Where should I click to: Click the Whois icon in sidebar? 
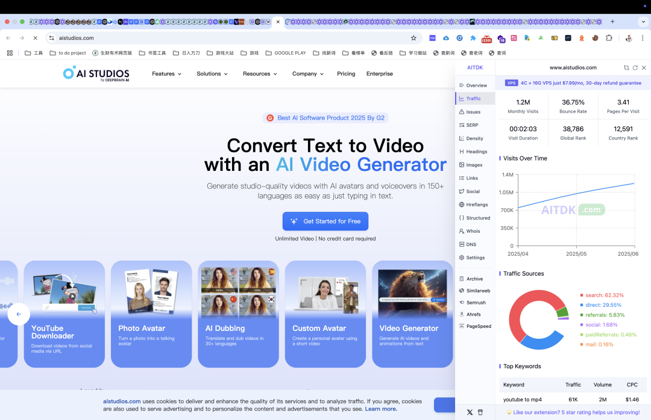pyautogui.click(x=462, y=231)
